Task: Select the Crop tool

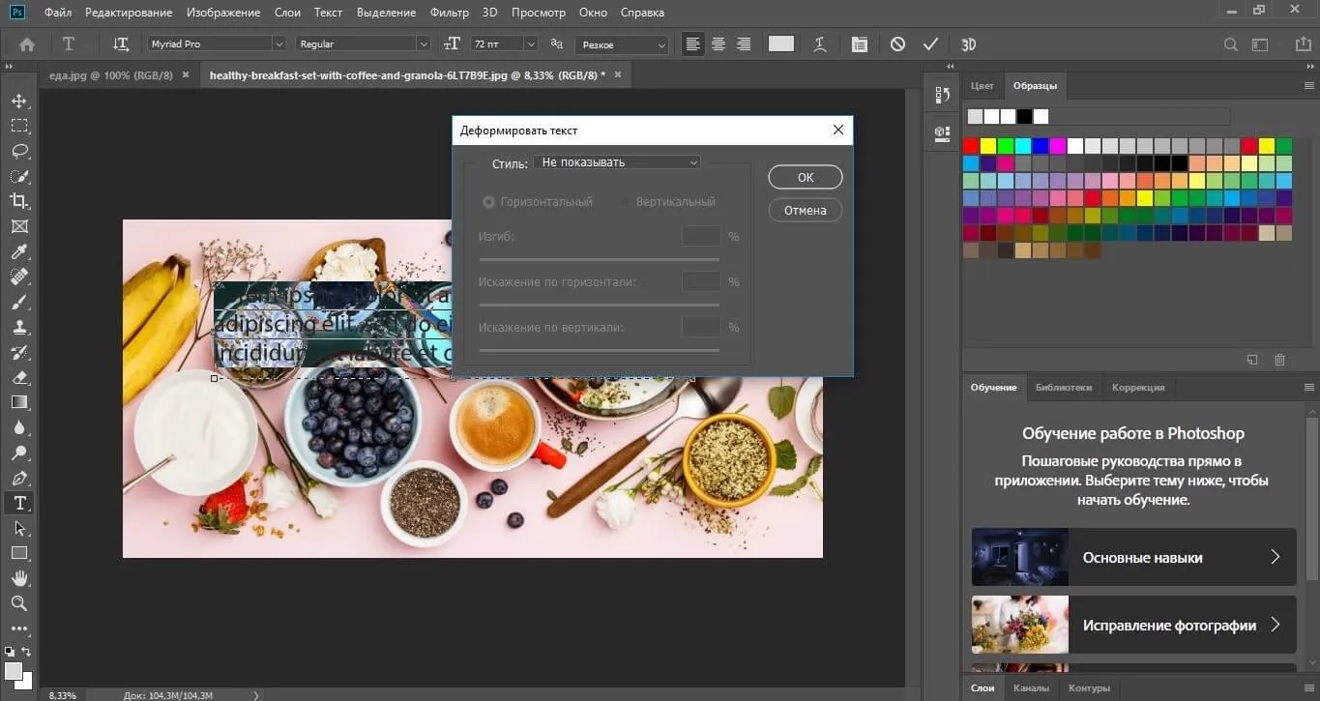Action: click(19, 201)
